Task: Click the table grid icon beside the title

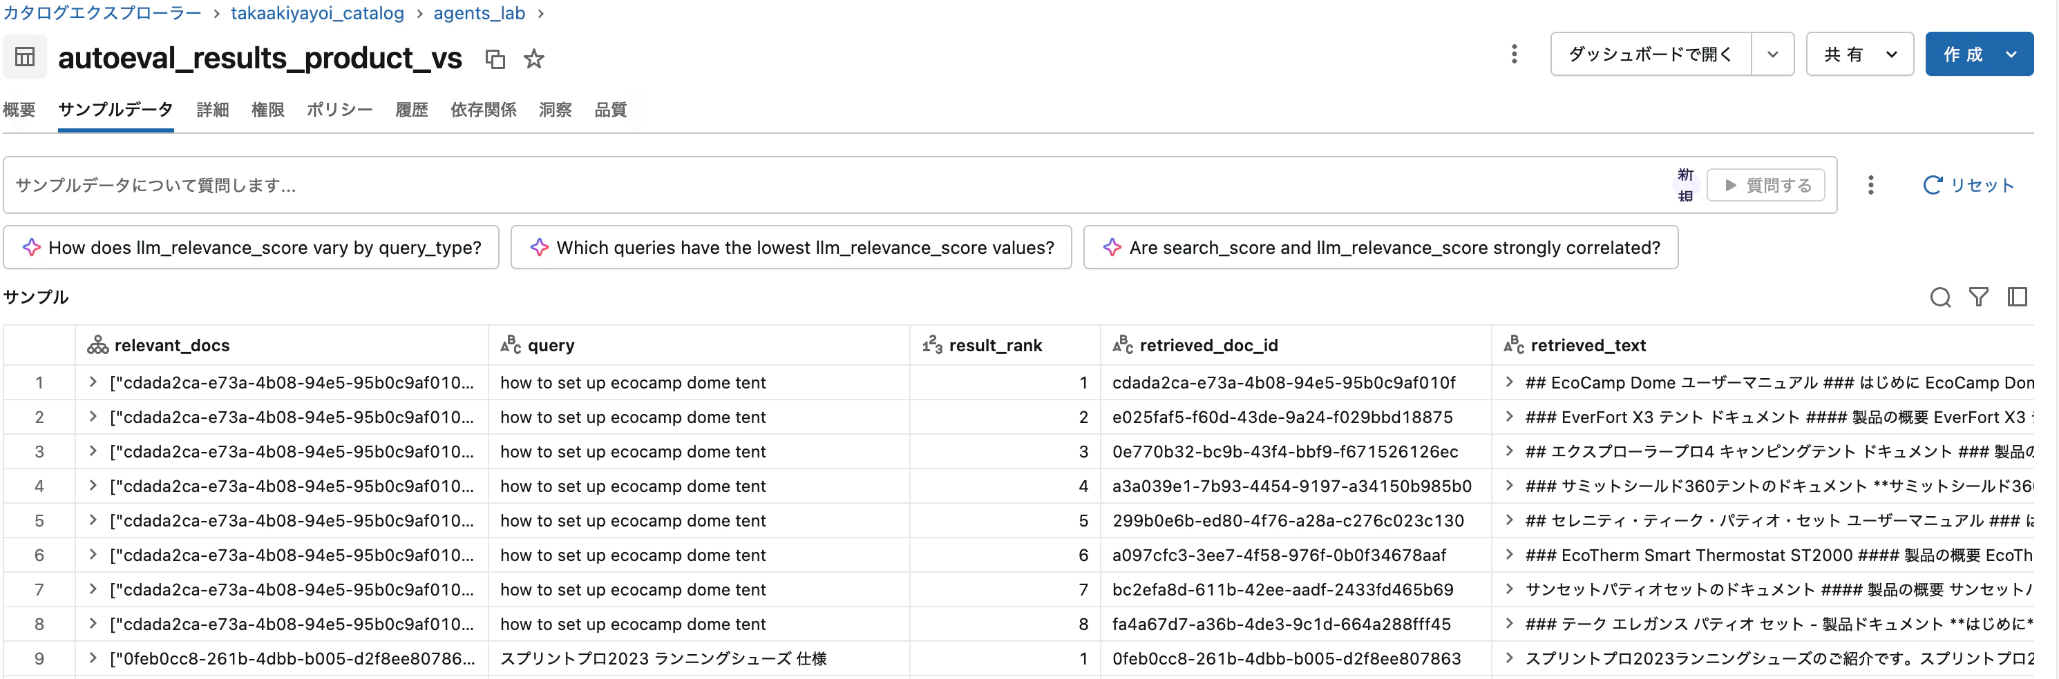Action: (x=24, y=57)
